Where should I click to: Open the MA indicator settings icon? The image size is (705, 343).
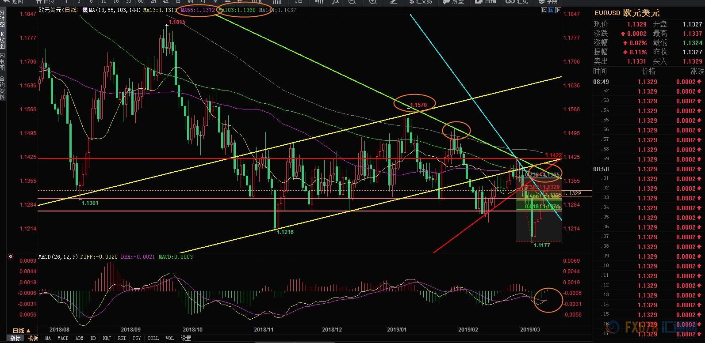[x=85, y=10]
